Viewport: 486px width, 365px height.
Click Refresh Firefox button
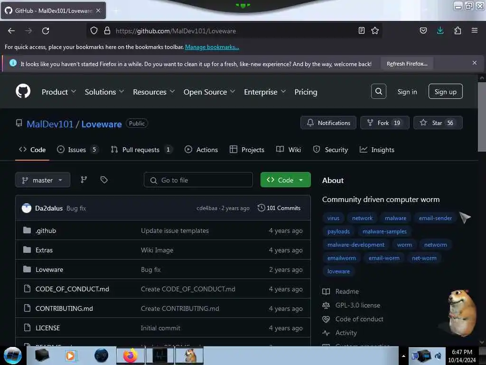[x=407, y=64]
